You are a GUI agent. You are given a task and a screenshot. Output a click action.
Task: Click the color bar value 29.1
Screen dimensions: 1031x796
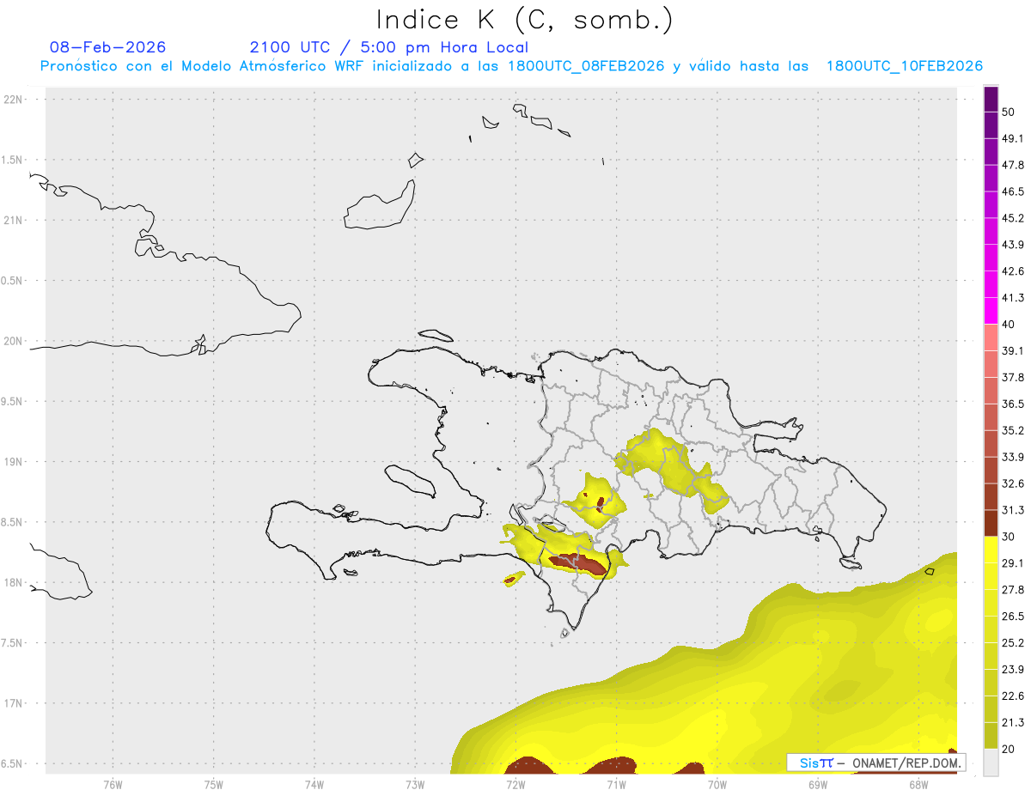click(x=1012, y=563)
